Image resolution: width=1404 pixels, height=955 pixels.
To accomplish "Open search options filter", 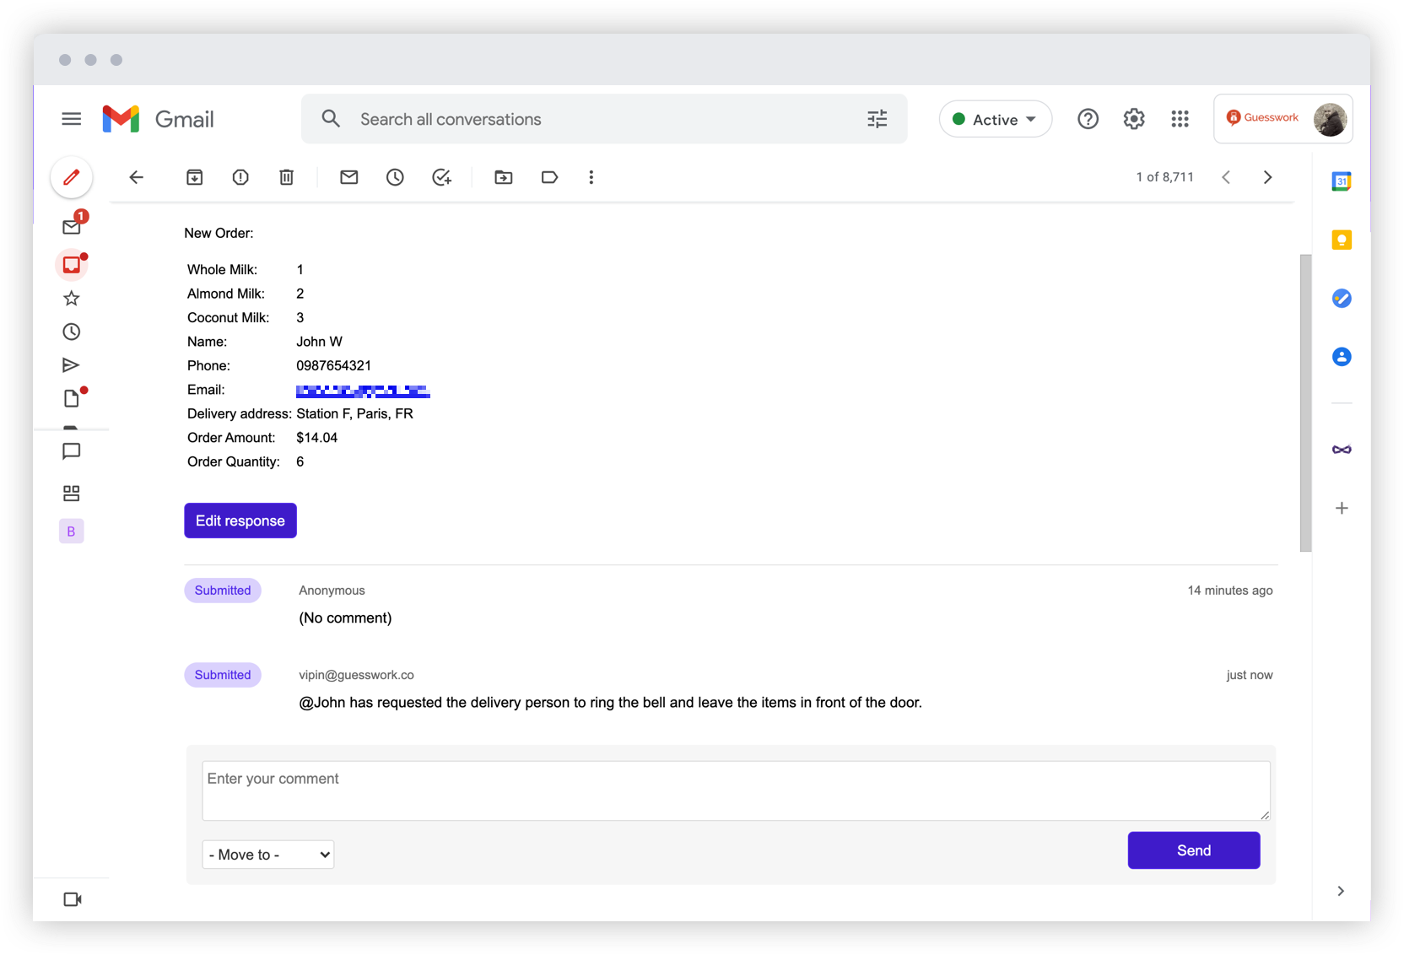I will 877,119.
